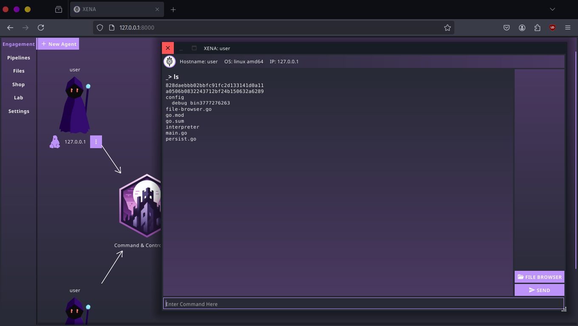578x326 pixels.
Task: Open the list all tabs chevron
Action: [x=552, y=9]
